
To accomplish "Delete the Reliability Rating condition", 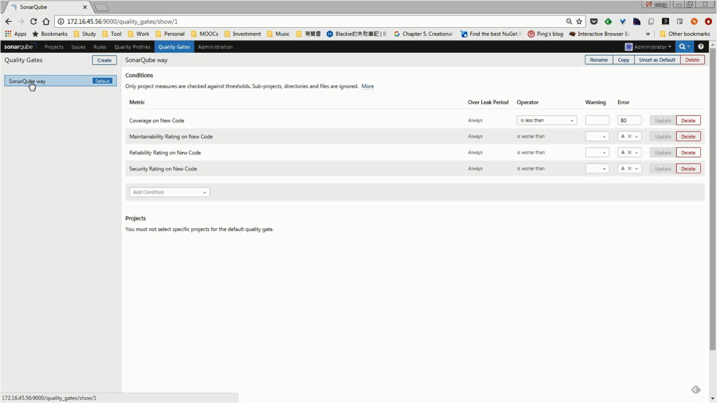I will click(x=688, y=153).
